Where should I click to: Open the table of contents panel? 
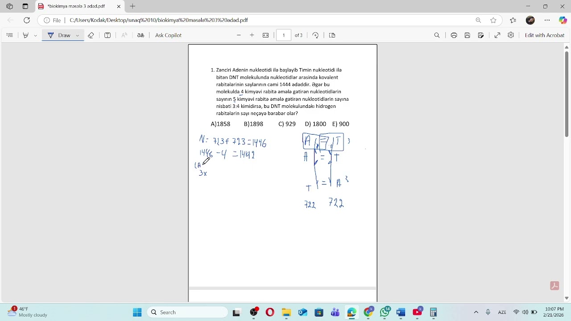pyautogui.click(x=10, y=35)
